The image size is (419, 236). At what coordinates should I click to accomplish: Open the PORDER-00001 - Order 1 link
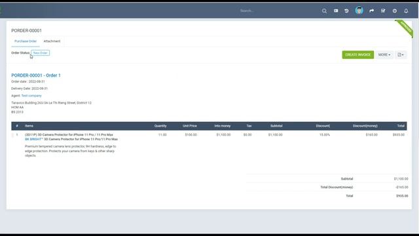coord(36,75)
